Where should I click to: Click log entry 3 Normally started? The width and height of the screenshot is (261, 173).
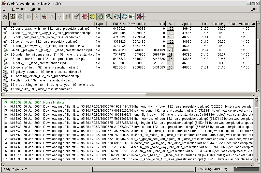pos(35,102)
